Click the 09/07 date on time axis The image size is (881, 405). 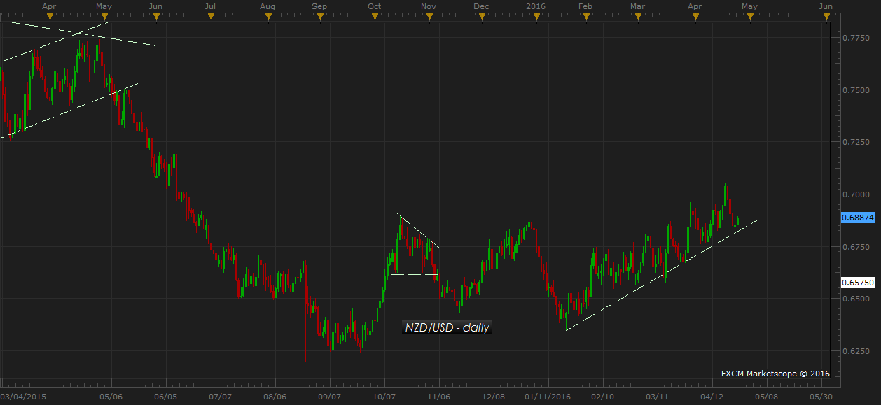(330, 396)
